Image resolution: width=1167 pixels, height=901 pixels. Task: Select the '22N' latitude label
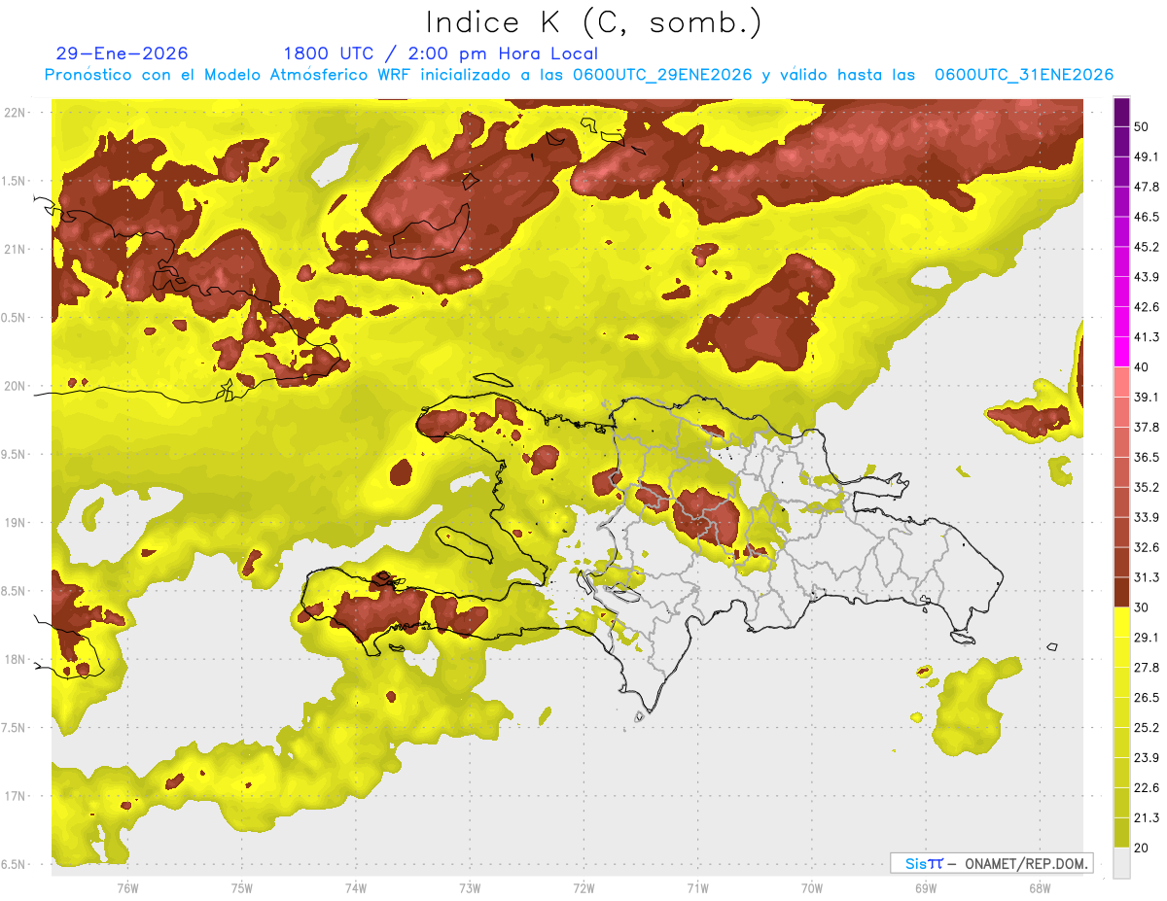click(x=14, y=113)
